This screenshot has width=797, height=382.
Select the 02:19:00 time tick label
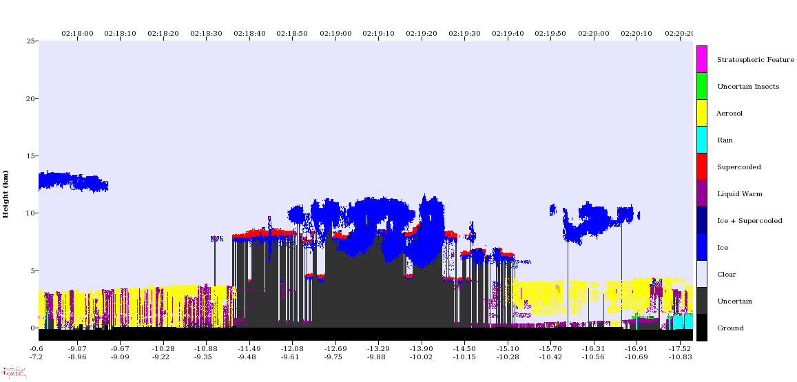[335, 33]
